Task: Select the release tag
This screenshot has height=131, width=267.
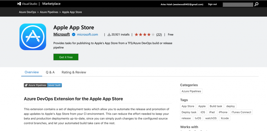Action: coord(186,118)
